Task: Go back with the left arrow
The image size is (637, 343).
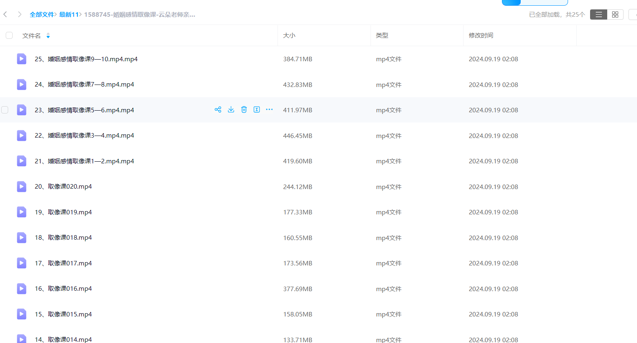Action: [5, 14]
